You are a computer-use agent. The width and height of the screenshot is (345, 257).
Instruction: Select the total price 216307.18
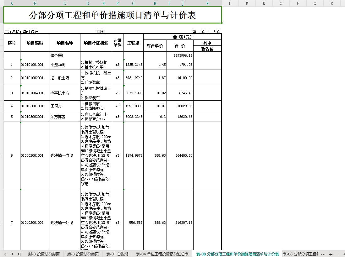point(180,223)
